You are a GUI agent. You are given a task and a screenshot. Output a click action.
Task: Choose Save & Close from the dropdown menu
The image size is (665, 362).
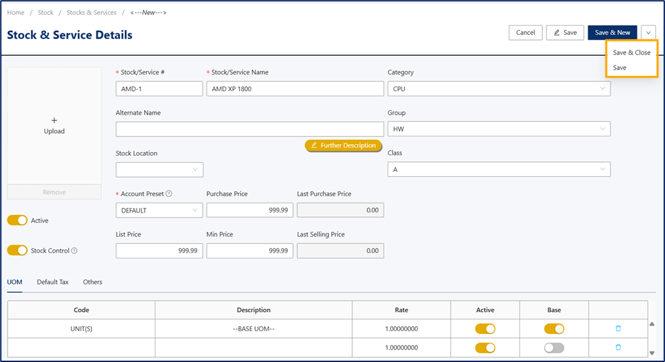click(x=632, y=52)
